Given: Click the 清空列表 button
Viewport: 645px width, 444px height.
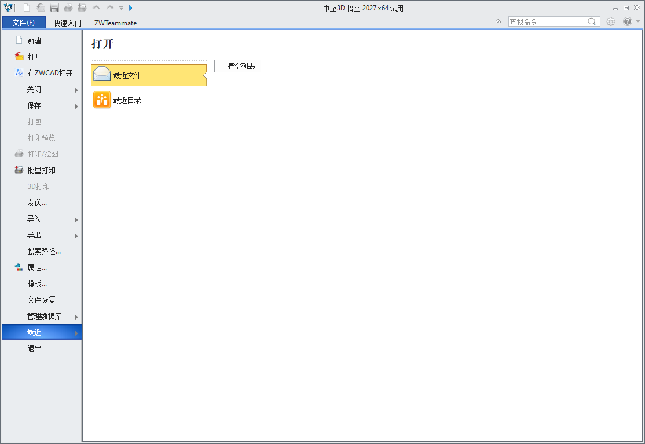Looking at the screenshot, I should coord(238,66).
